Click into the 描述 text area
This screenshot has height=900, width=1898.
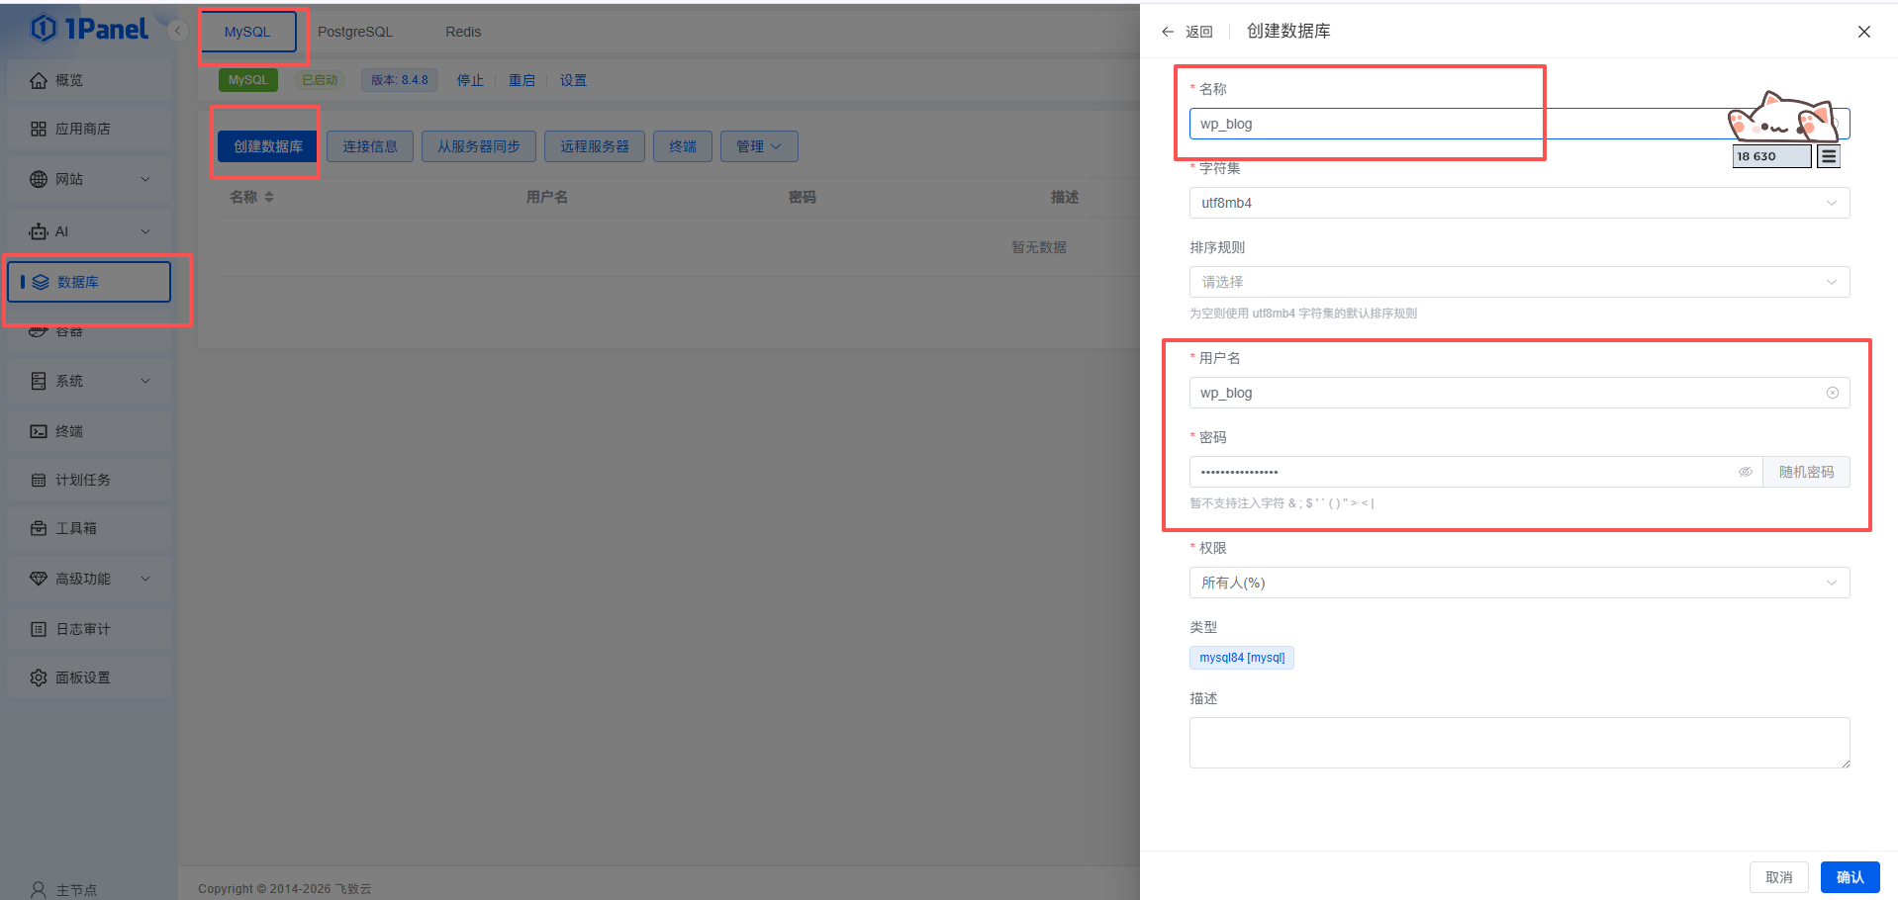coord(1518,742)
